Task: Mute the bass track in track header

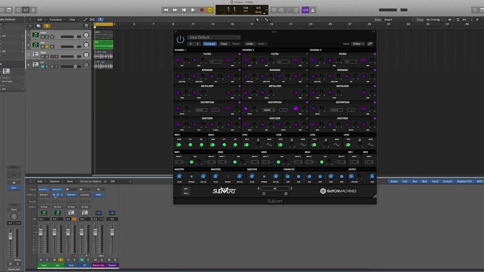Action: [x=42, y=37]
